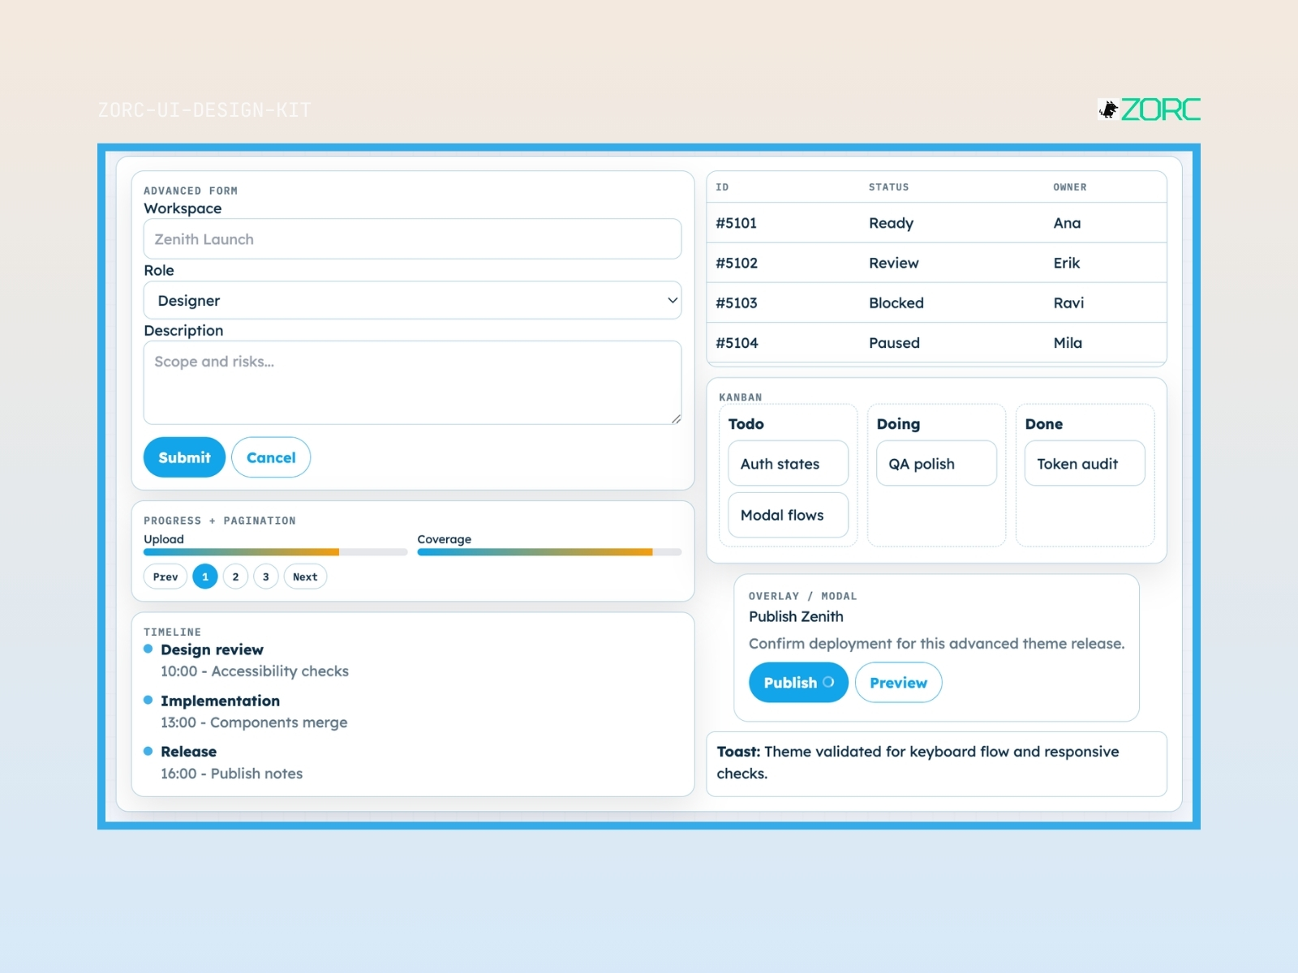Click the ZORC logo icon
The width and height of the screenshot is (1298, 973).
(1108, 109)
